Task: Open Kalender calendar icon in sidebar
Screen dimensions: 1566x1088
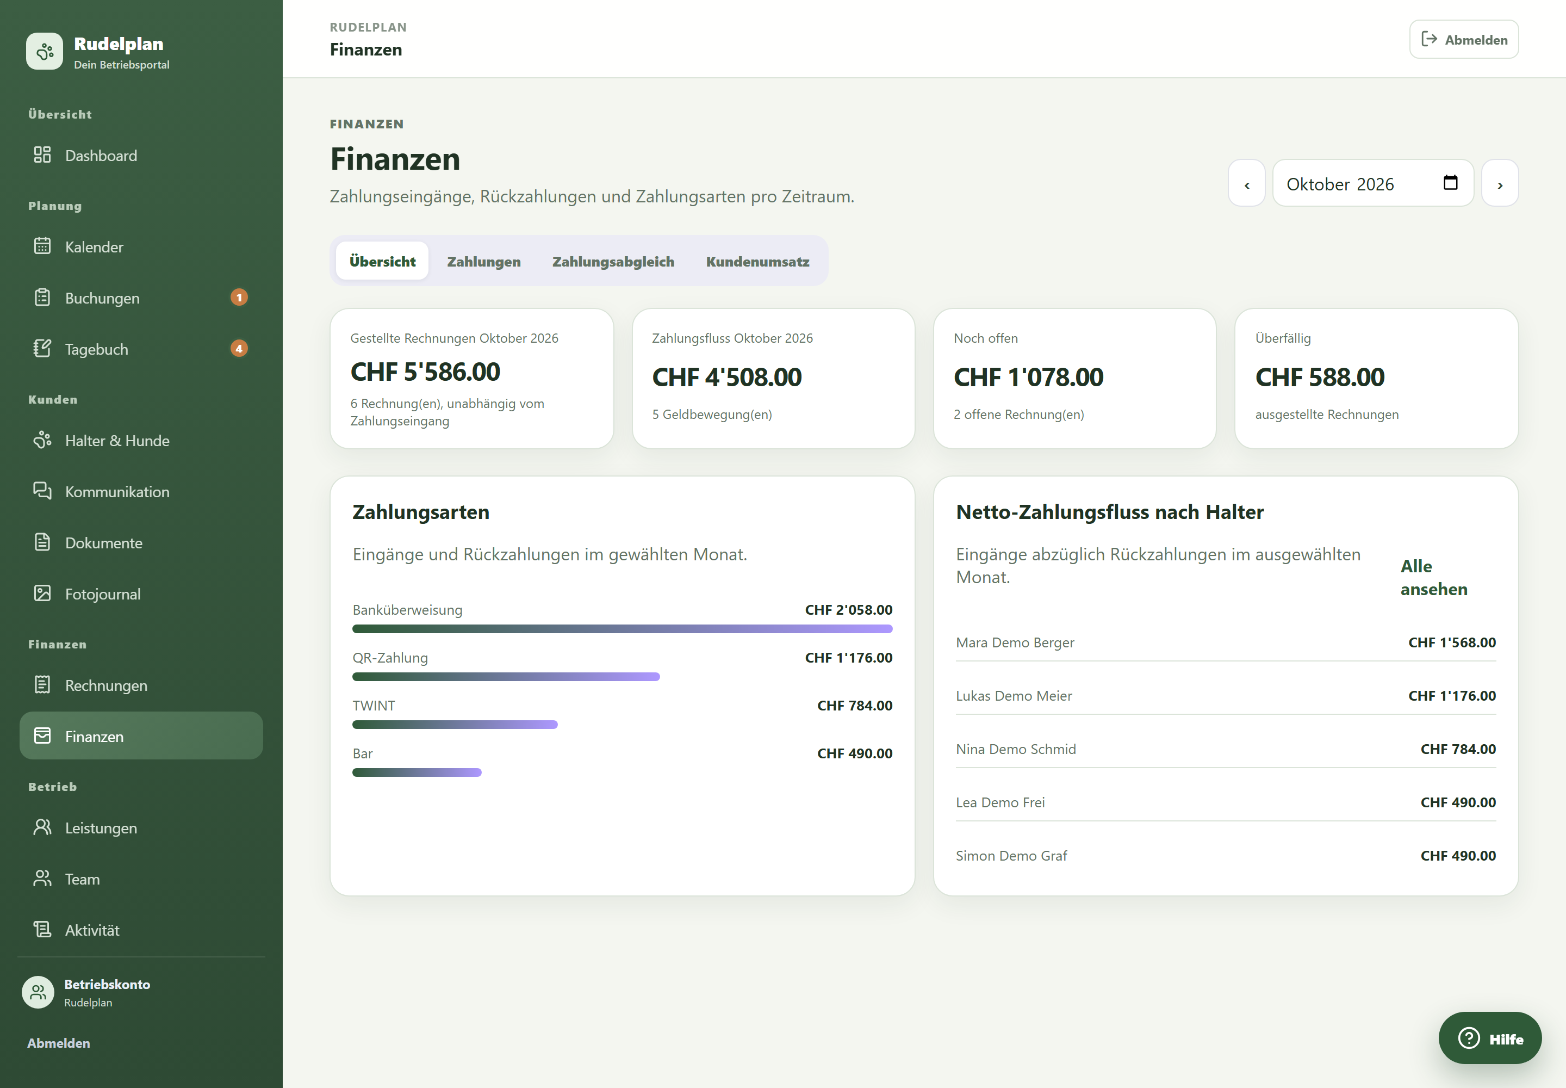Action: coord(42,246)
